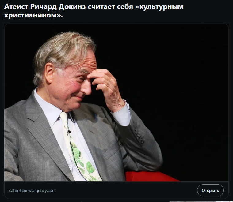
Task: Click the headline about Ричард Докинз
Action: [x=94, y=11]
